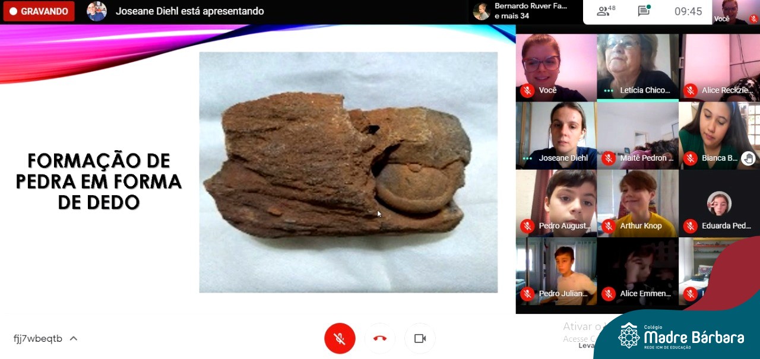Click the muted mic icon on Pedro August
The width and height of the screenshot is (760, 359).
[x=527, y=226]
